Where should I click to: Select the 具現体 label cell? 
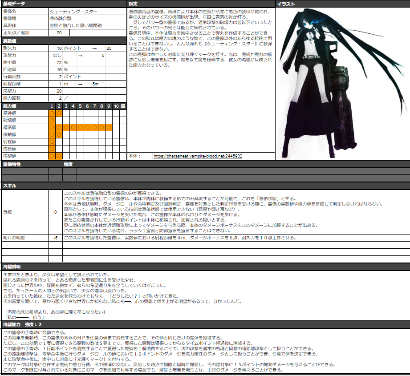(25, 26)
